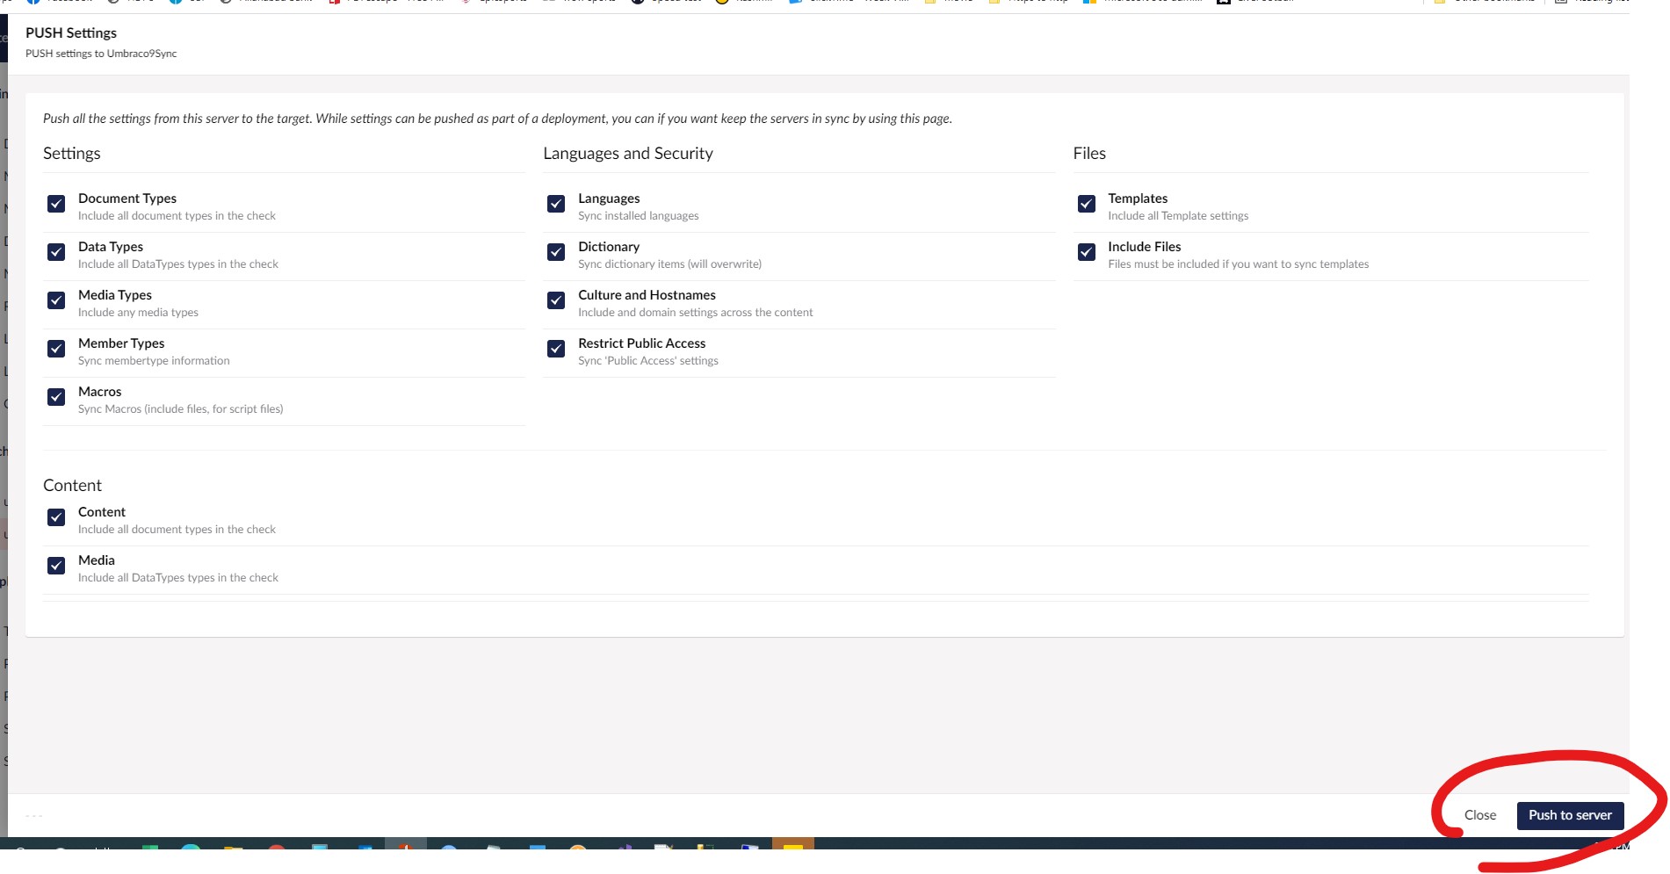Click the "Dictionary" label text
This screenshot has height=874, width=1670.
coord(608,247)
